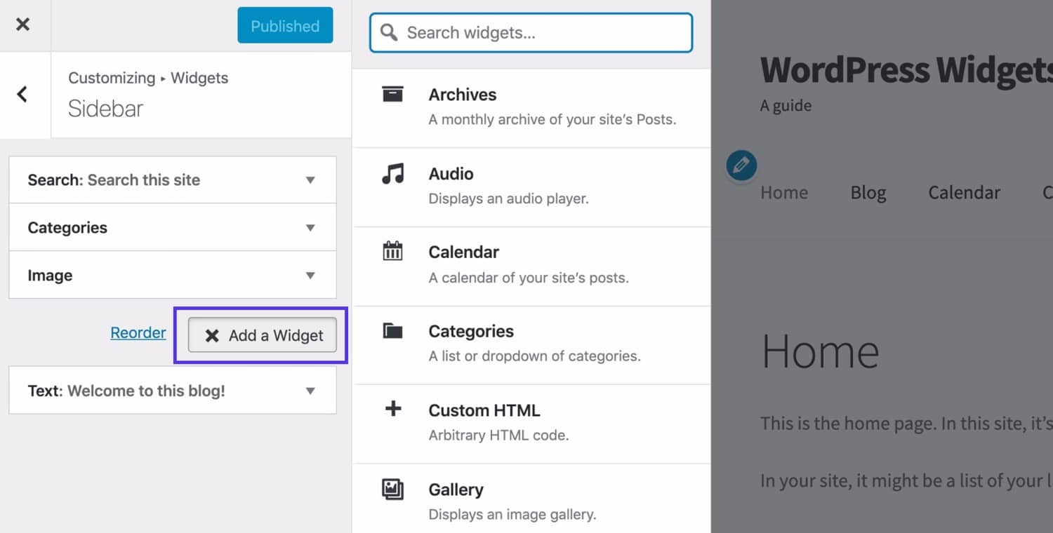Screen dimensions: 1053x533
Task: Click the Reorder link
Action: (138, 332)
